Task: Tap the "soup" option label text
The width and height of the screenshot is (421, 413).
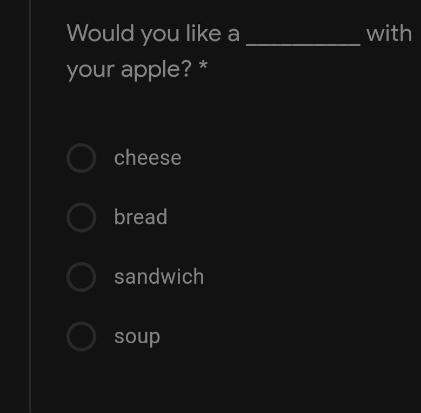Action: (137, 337)
